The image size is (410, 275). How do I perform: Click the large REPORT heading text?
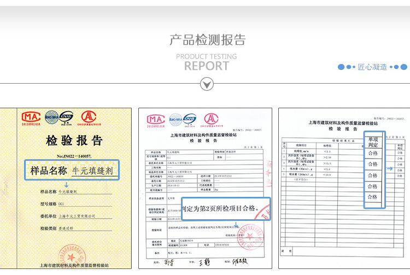[x=207, y=66]
